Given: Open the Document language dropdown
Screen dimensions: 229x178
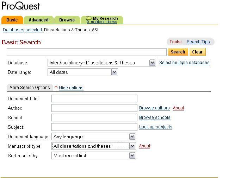Looking at the screenshot, I should point(94,136).
